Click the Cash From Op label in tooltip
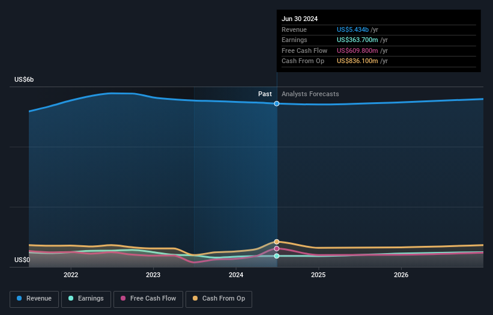 point(303,61)
